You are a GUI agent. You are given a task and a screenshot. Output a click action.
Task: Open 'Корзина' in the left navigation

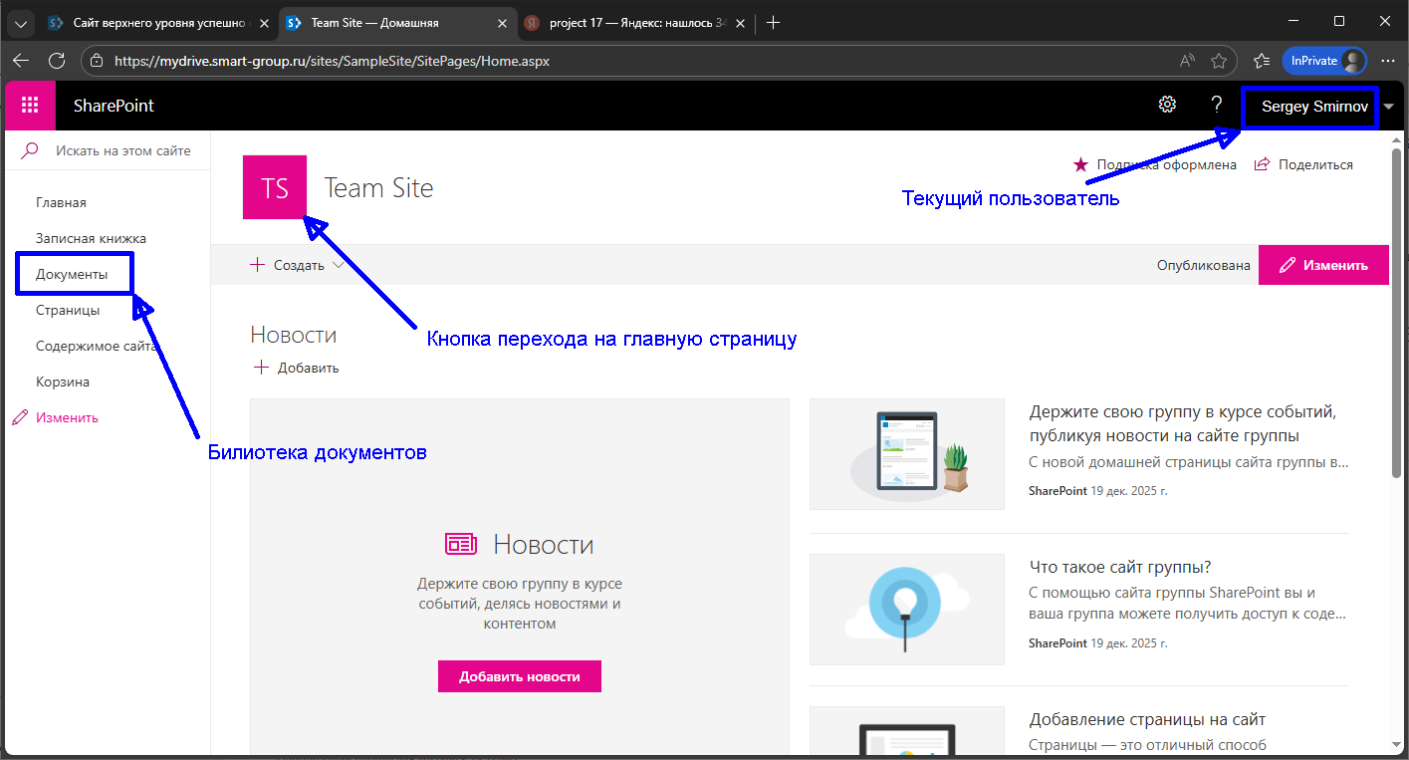click(x=63, y=381)
